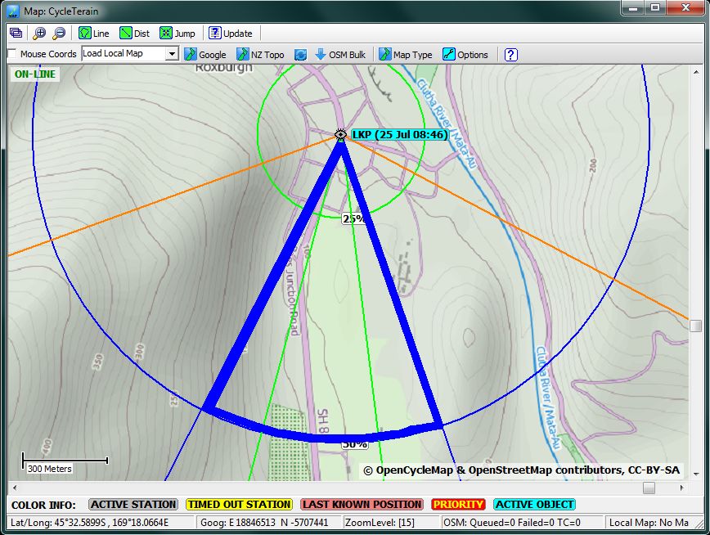Zoom in with the magnifier plus icon
This screenshot has width=710, height=535.
40,33
